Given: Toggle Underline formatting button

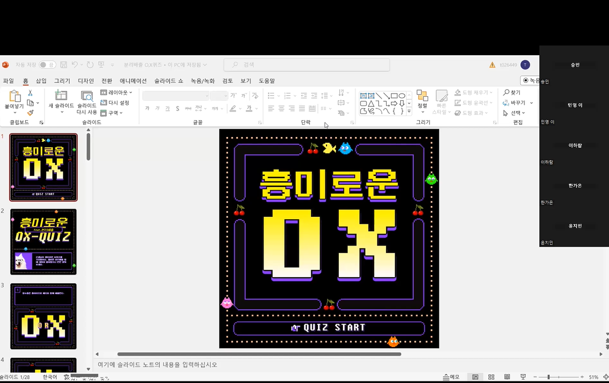Looking at the screenshot, I should (x=168, y=108).
